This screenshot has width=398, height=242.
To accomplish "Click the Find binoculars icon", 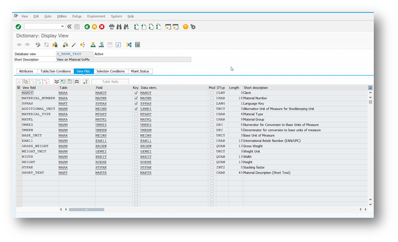I will pos(119,27).
